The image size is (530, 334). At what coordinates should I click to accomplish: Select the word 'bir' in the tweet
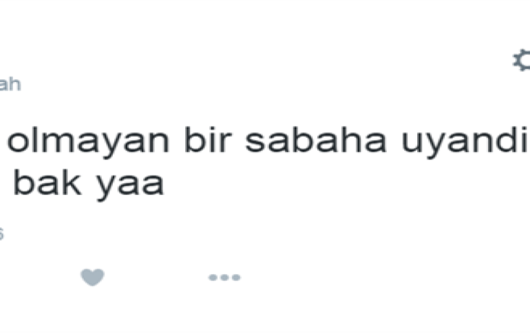(x=208, y=140)
